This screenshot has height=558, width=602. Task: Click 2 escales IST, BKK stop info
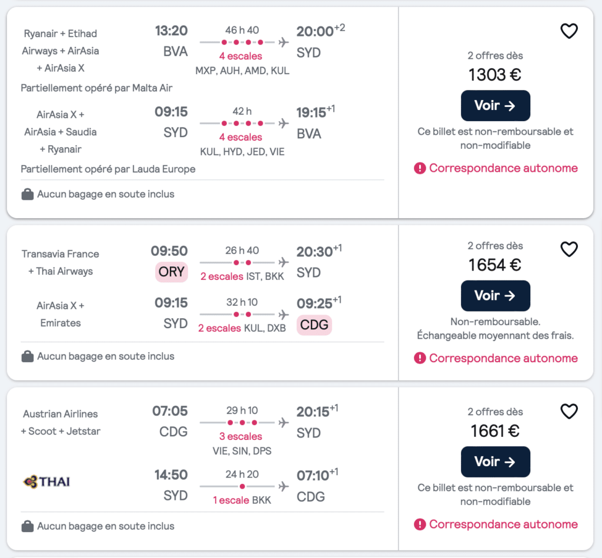click(x=242, y=276)
